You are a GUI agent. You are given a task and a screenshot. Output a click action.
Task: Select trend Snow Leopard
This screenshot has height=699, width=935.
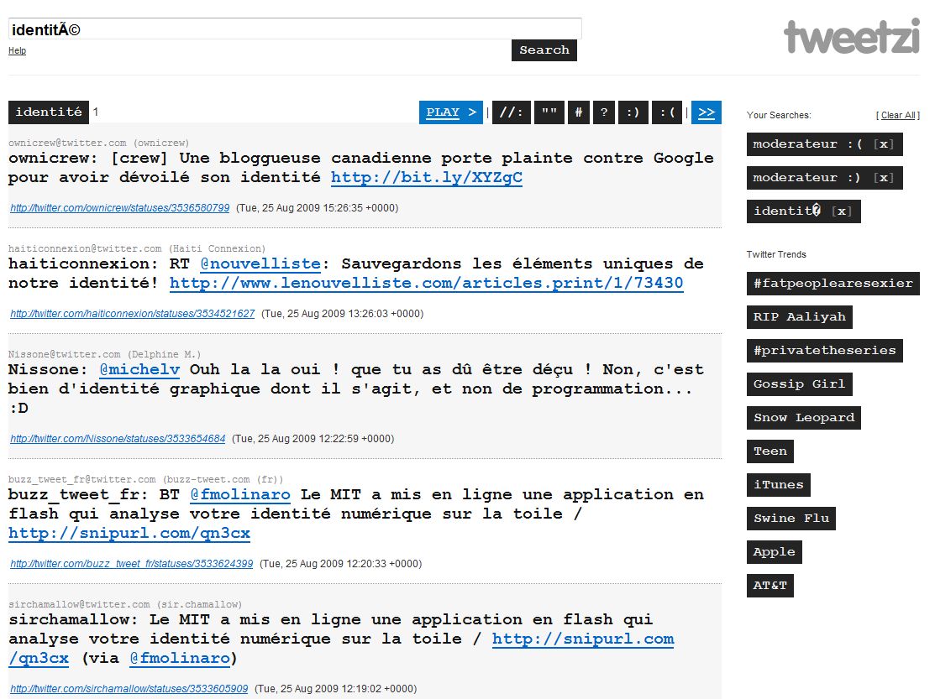[x=803, y=417]
